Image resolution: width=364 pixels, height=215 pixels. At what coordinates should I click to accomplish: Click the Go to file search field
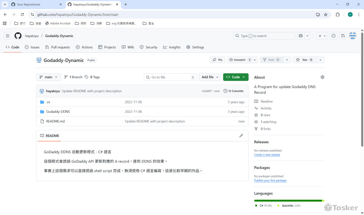(170, 77)
